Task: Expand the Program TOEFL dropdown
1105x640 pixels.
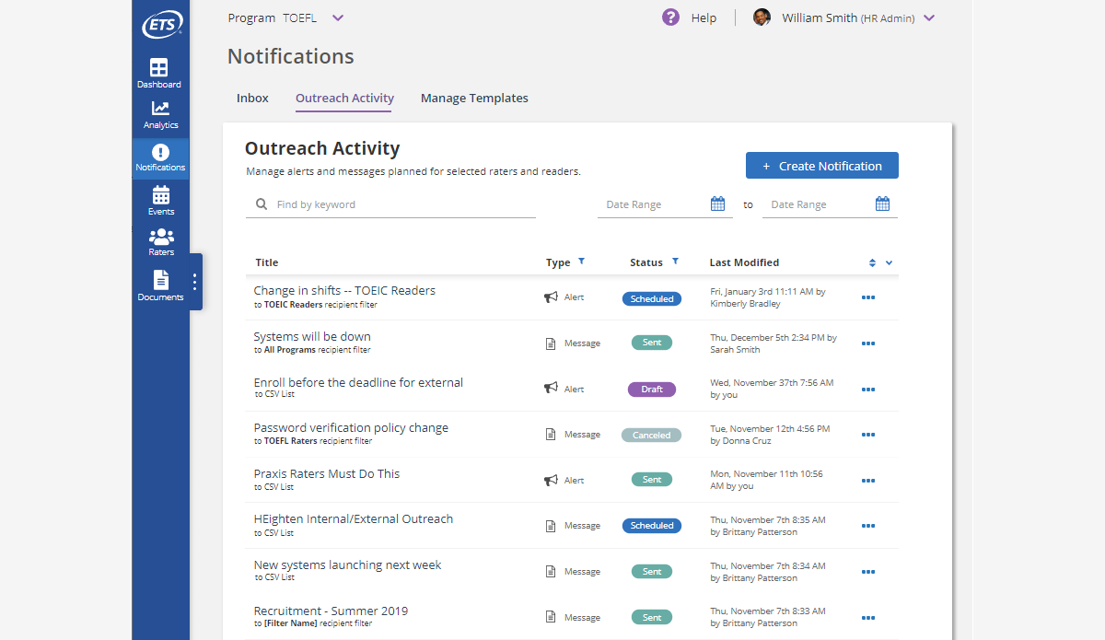Action: [x=337, y=17]
